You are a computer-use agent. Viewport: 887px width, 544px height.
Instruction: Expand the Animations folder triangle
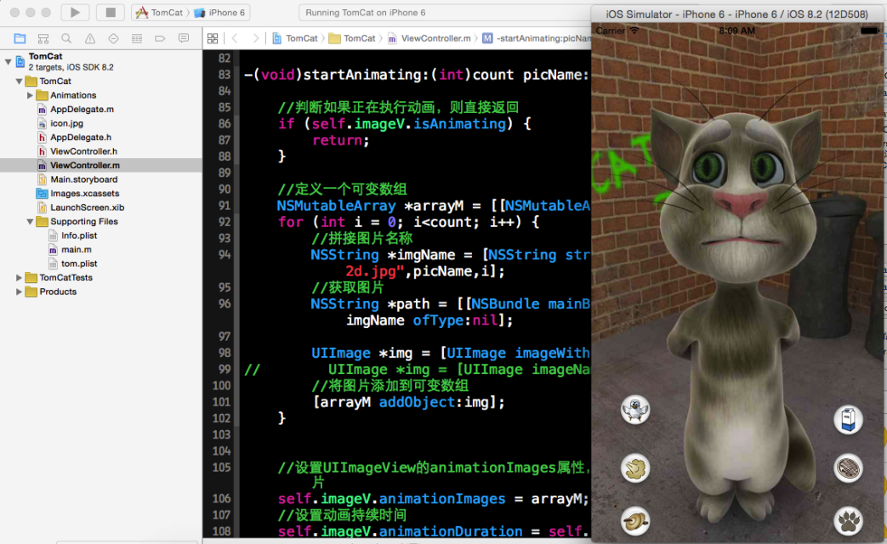30,95
